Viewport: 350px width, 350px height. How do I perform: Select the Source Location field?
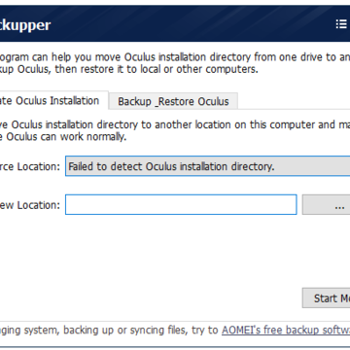(x=207, y=166)
